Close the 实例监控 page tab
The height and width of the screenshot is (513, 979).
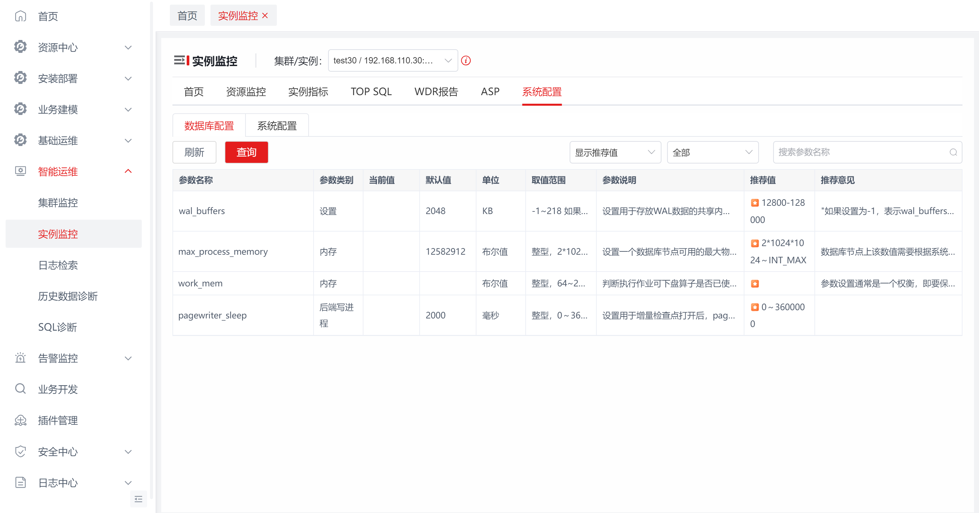click(265, 16)
